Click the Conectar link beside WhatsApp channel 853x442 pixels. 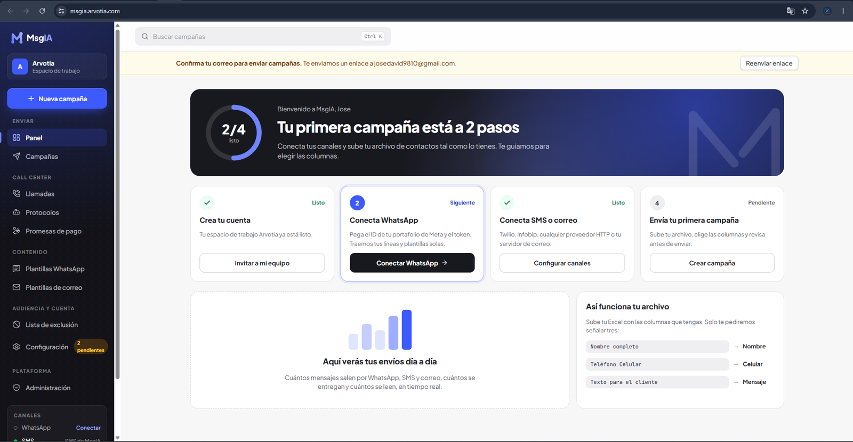[x=88, y=428]
